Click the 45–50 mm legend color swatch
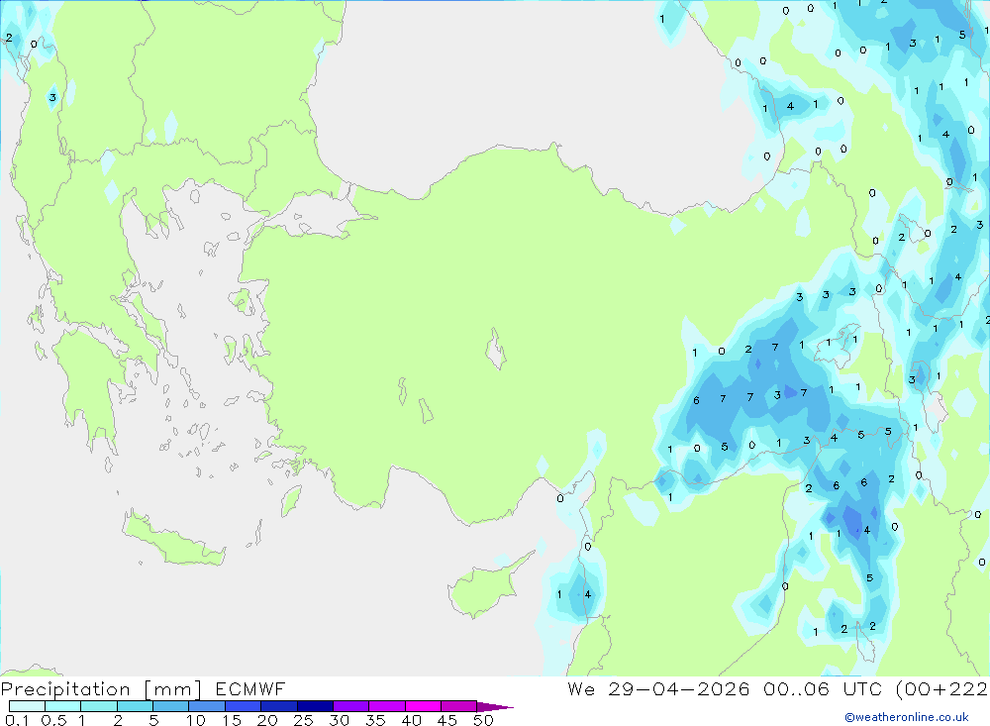This screenshot has height=726, width=990. 459,706
